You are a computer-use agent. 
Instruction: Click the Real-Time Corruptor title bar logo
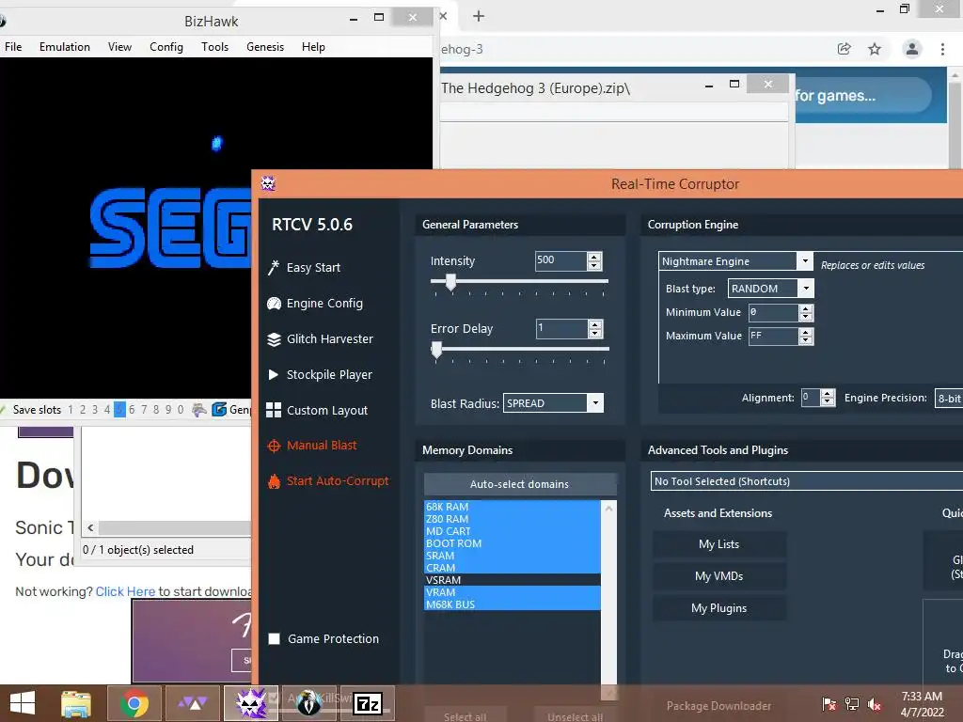pyautogui.click(x=268, y=183)
